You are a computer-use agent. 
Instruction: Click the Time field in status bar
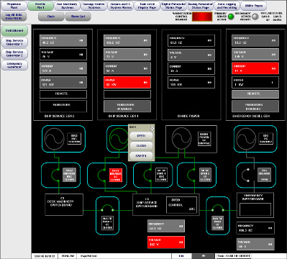tap(233, 256)
